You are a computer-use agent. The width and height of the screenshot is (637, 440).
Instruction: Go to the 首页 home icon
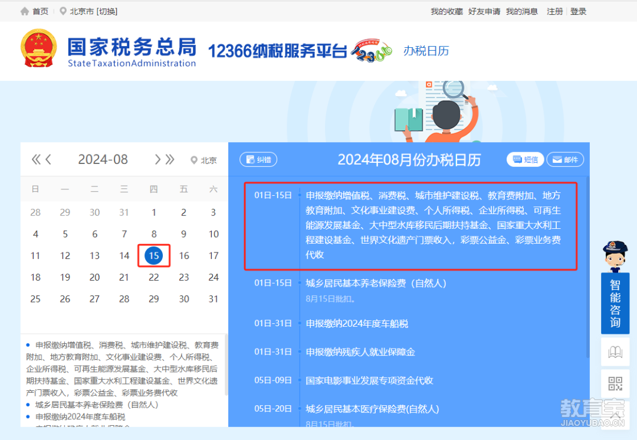point(25,11)
